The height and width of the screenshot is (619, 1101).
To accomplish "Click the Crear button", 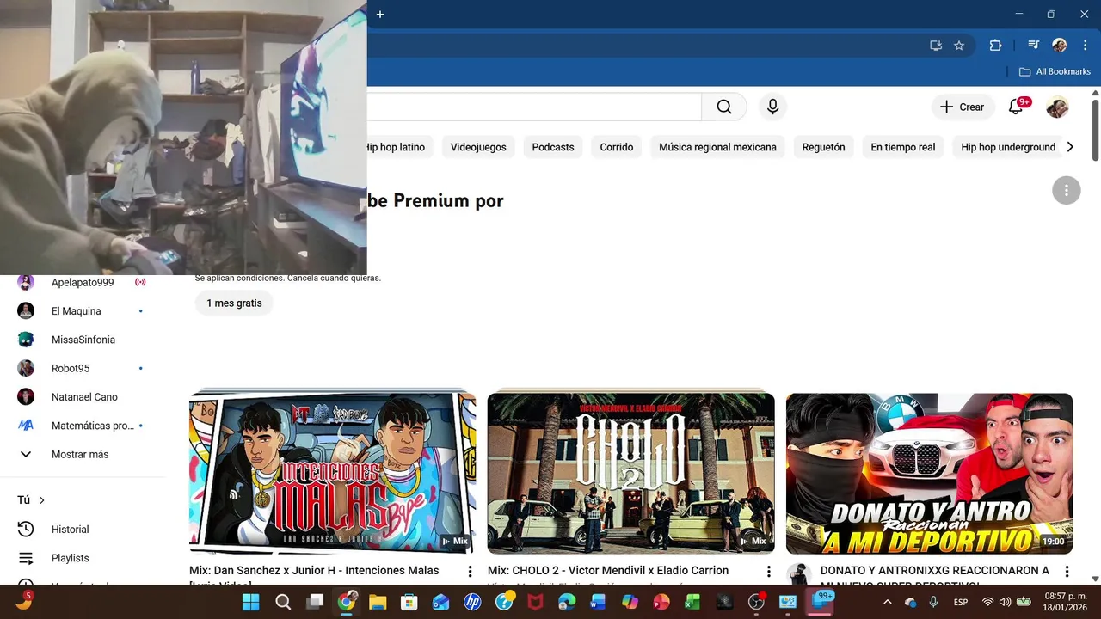I will (963, 107).
